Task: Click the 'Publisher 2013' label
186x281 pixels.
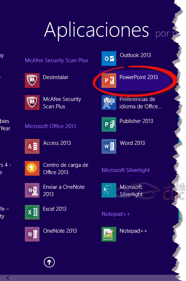Action: 136,121
